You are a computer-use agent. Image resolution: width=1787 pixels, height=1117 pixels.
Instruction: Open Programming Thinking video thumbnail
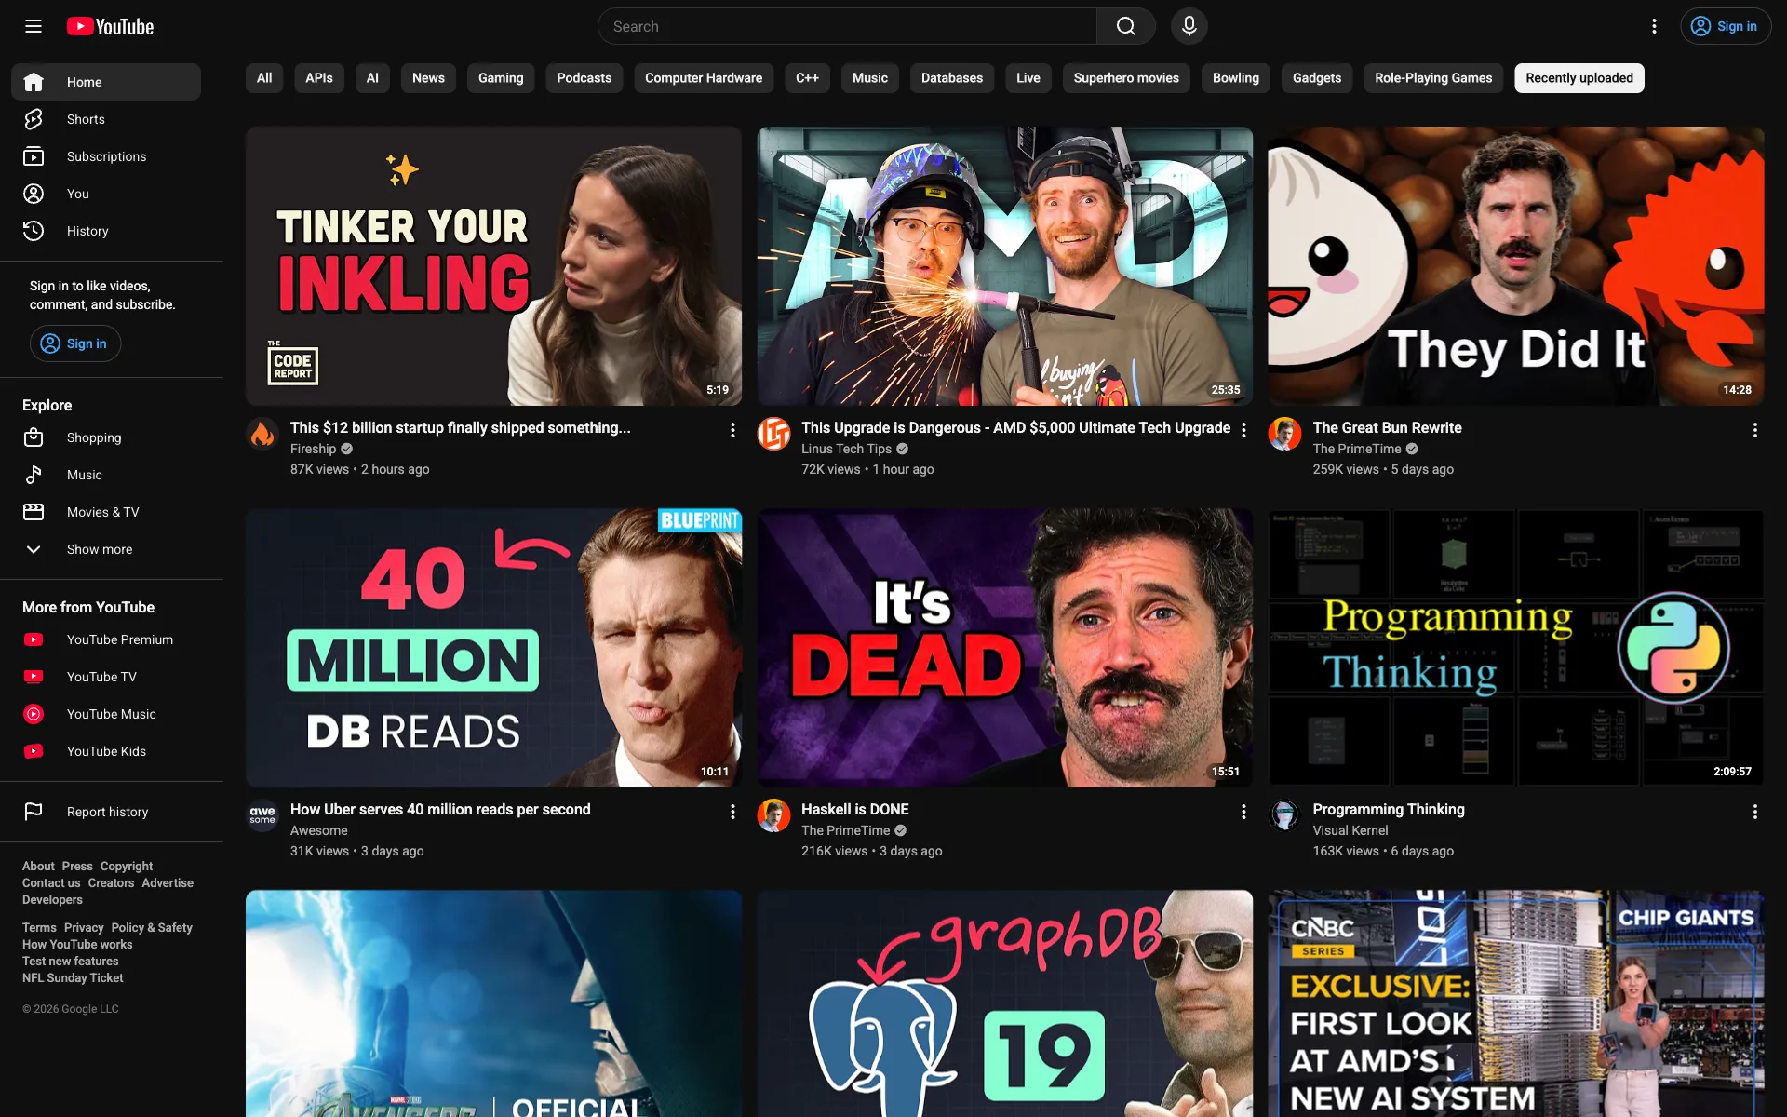click(1515, 648)
